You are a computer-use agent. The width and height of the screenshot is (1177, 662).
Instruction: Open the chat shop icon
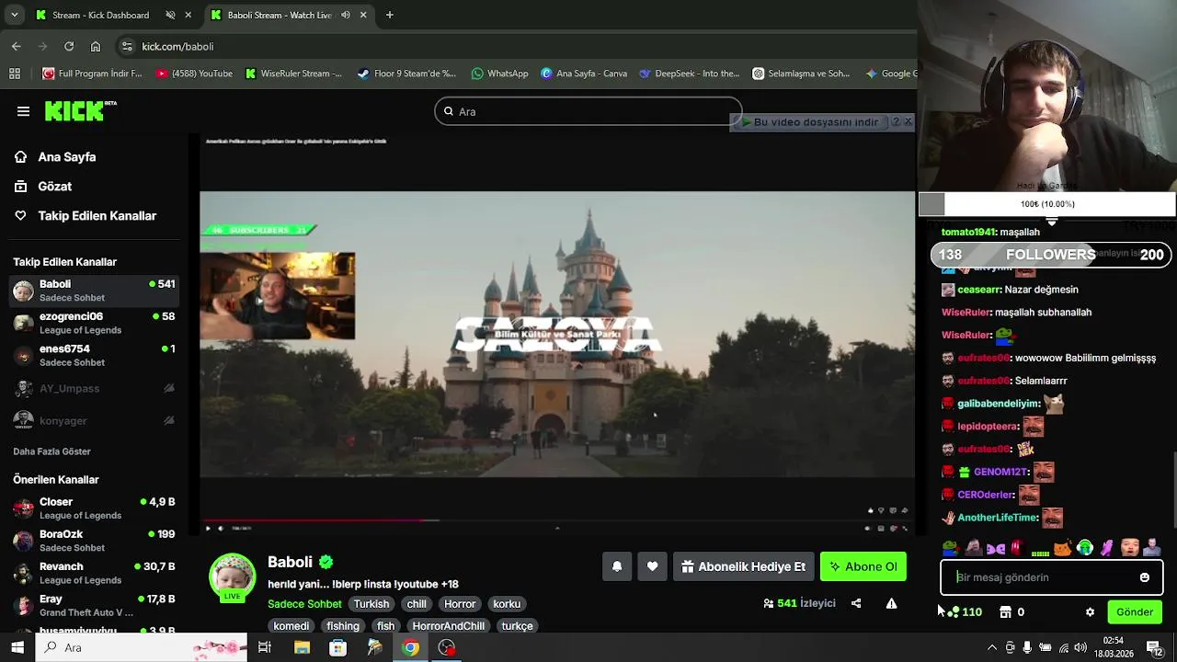1006,612
